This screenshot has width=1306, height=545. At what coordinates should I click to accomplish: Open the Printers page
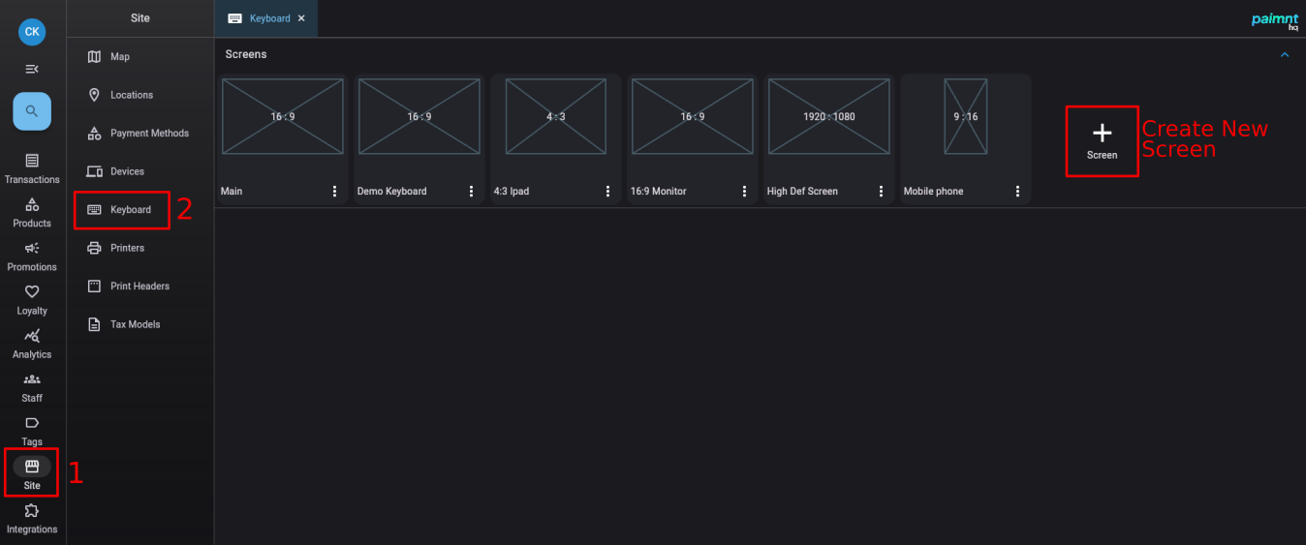(x=140, y=248)
